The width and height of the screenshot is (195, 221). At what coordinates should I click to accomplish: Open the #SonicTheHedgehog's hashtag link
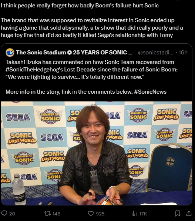(x=34, y=70)
